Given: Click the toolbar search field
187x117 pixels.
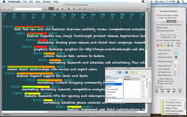Looking at the screenshot, I should click(x=27, y=9).
